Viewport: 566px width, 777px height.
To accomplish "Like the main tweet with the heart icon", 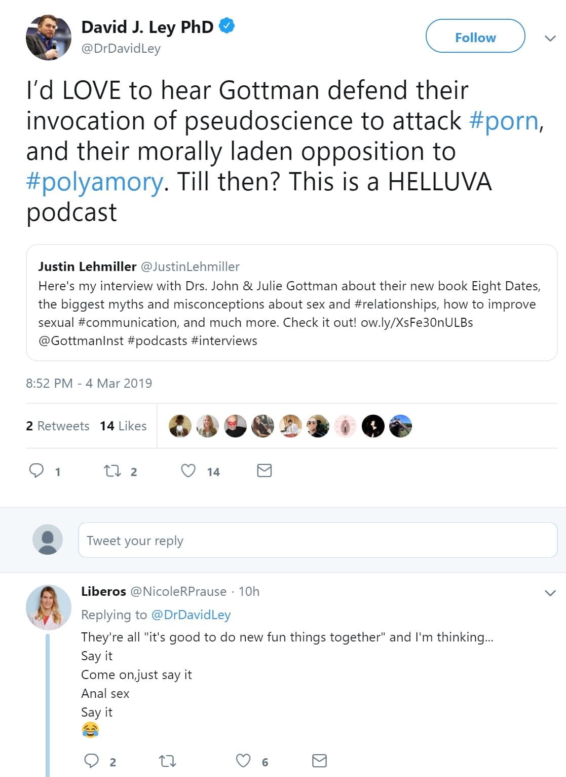I will tap(188, 471).
